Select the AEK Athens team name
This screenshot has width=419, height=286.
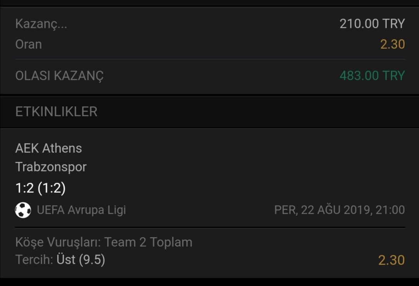(48, 148)
